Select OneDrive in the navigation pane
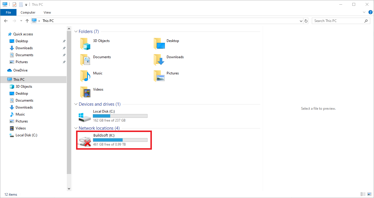This screenshot has width=374, height=198. coord(20,70)
